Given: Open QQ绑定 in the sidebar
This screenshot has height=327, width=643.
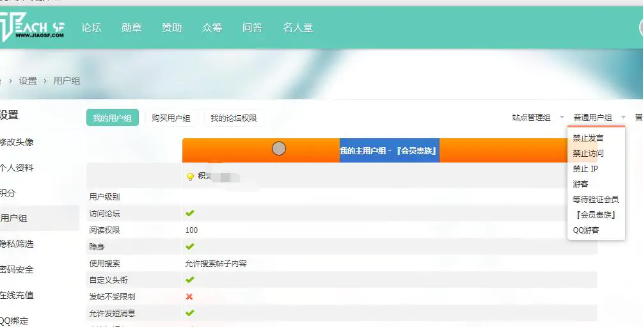Looking at the screenshot, I should [14, 321].
